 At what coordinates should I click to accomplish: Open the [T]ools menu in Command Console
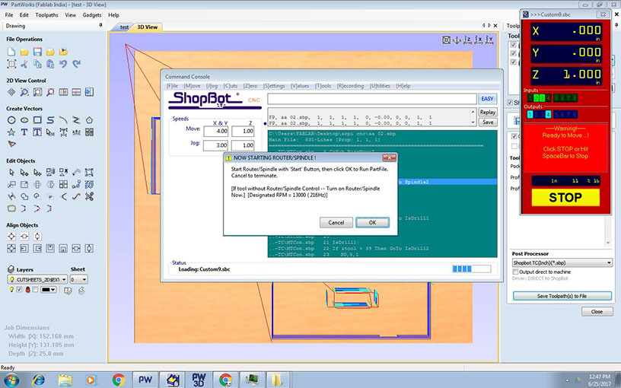click(x=323, y=86)
